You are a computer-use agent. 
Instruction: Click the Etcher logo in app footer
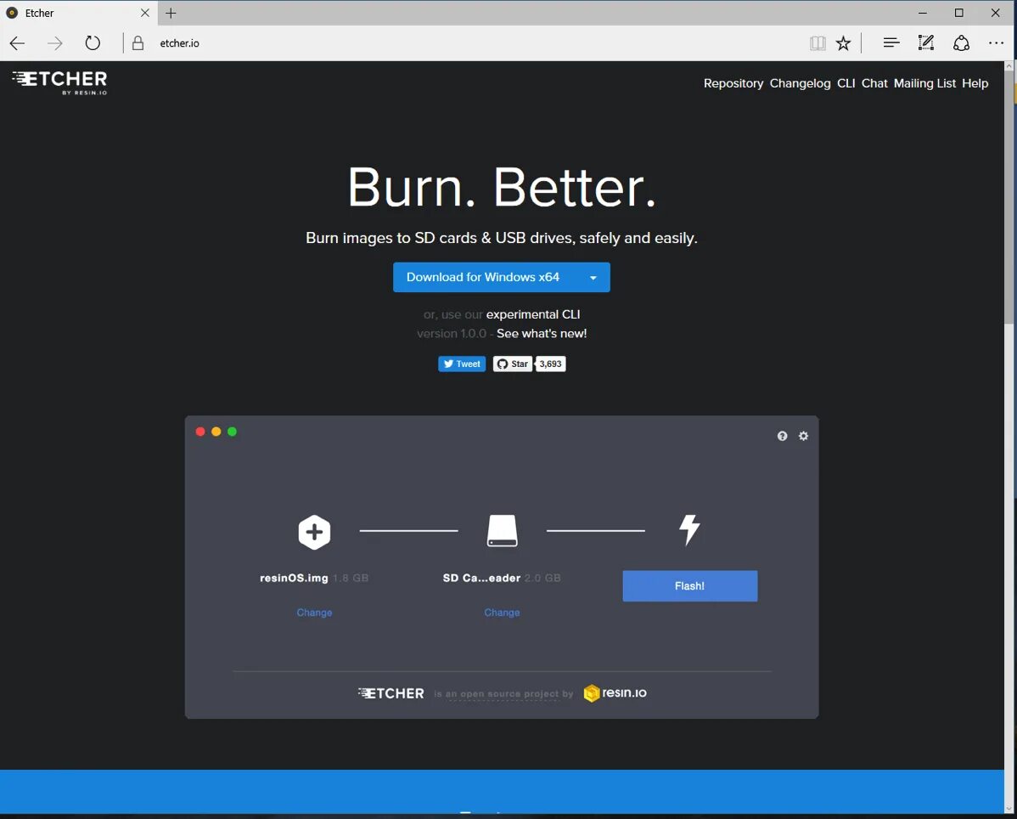pos(391,693)
